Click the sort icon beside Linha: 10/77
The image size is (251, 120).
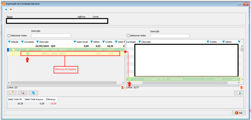coord(242,87)
